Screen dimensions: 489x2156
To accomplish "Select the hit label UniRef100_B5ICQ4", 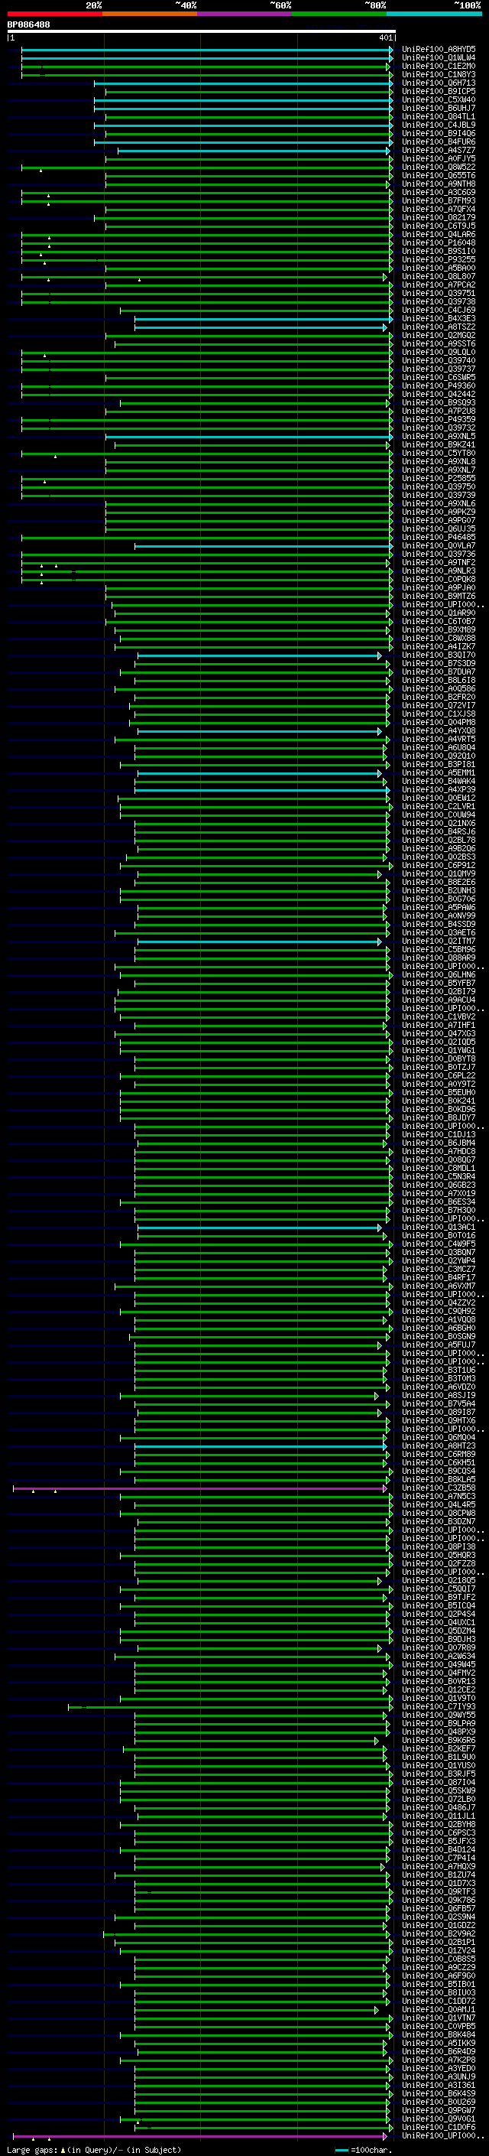I will point(439,1606).
